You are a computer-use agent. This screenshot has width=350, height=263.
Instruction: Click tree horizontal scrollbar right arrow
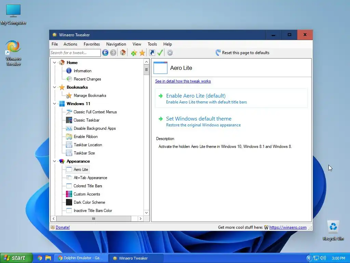(x=140, y=219)
